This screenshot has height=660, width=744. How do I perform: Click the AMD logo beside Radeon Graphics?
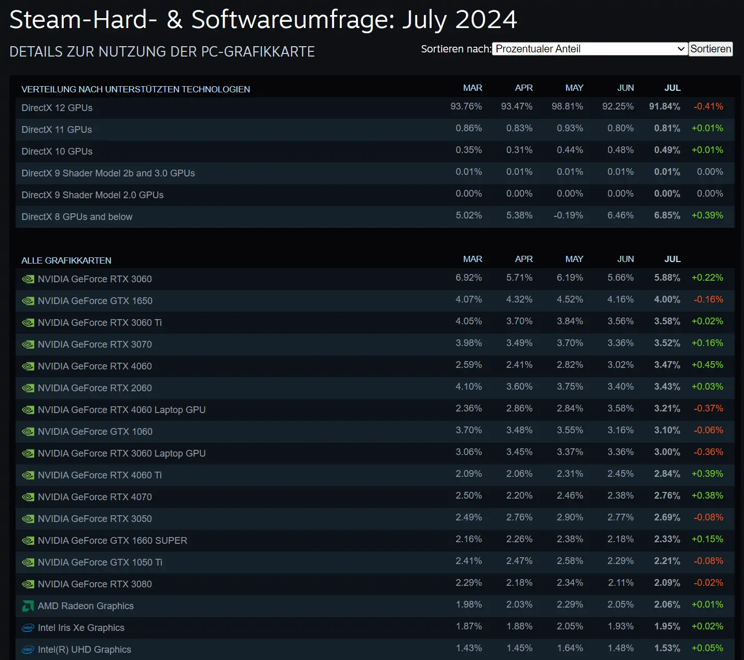tap(28, 606)
